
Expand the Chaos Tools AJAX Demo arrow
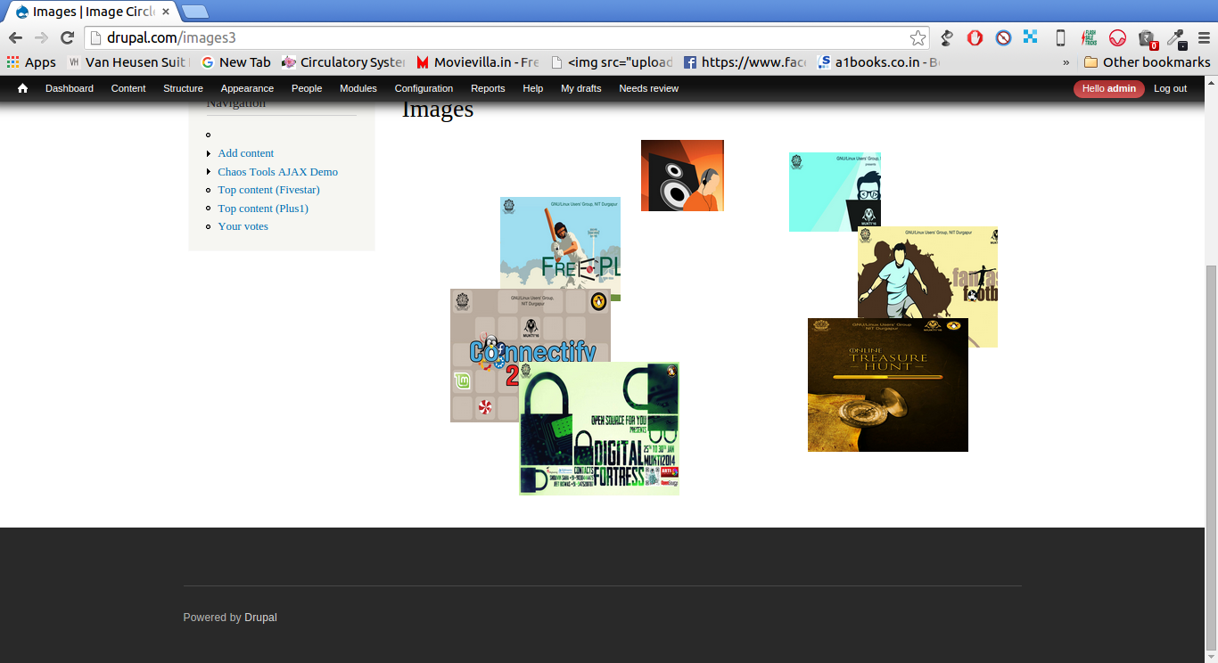coord(209,171)
